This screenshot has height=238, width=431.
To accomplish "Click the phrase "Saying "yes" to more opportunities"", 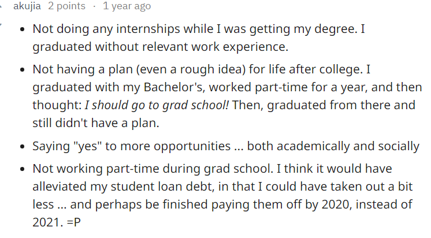I will pyautogui.click(x=139, y=146).
